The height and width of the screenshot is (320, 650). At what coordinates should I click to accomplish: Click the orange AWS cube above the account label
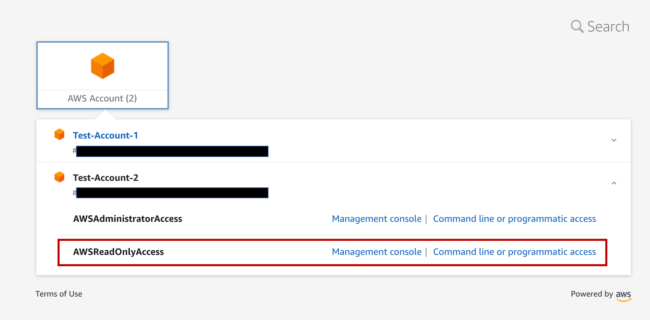[102, 66]
